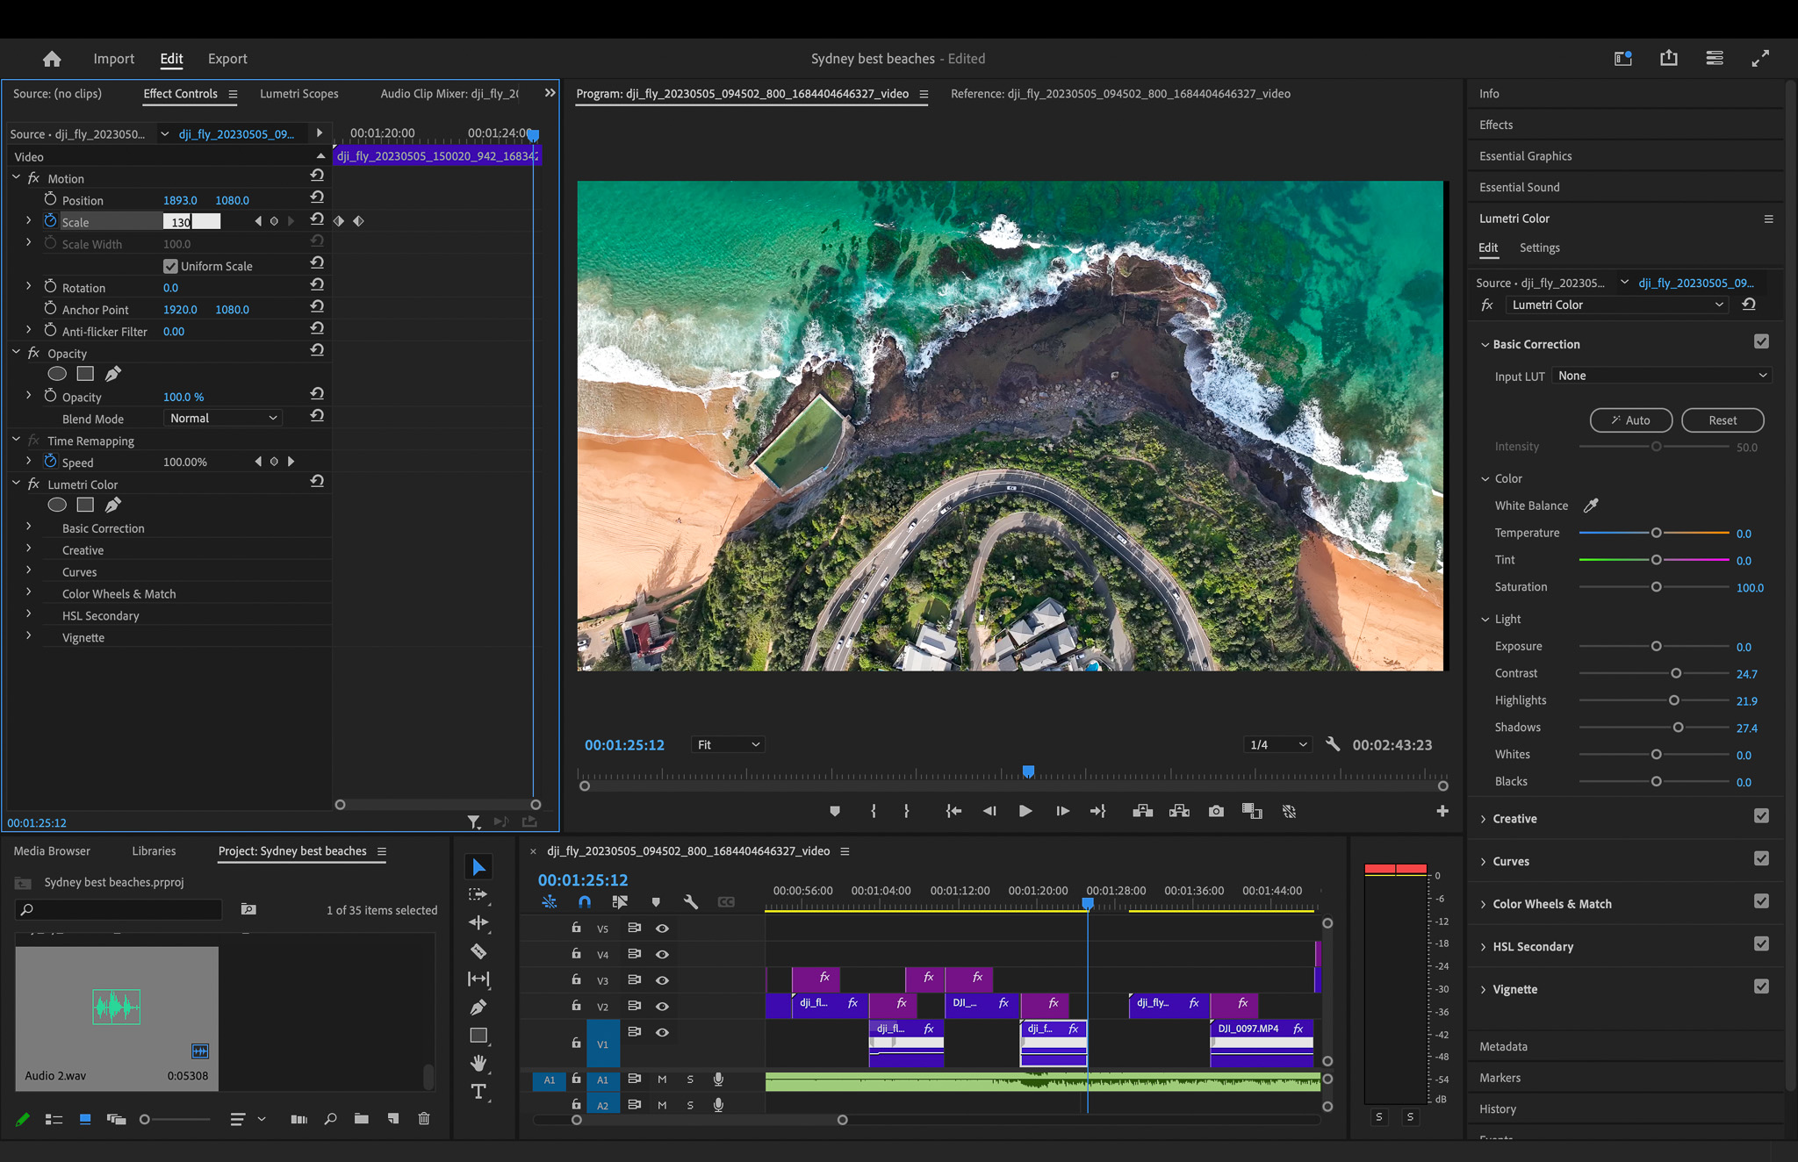Select the Ripple Edit tool
The width and height of the screenshot is (1798, 1162).
point(478,922)
